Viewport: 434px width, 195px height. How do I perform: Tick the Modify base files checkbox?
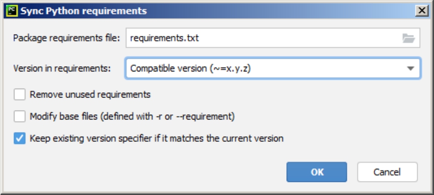(x=20, y=116)
